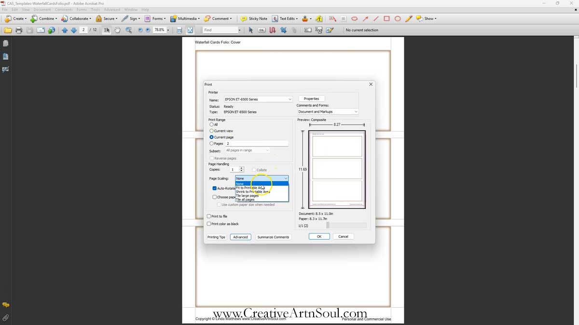
Task: Choose Tile all pages option
Action: coord(262,199)
